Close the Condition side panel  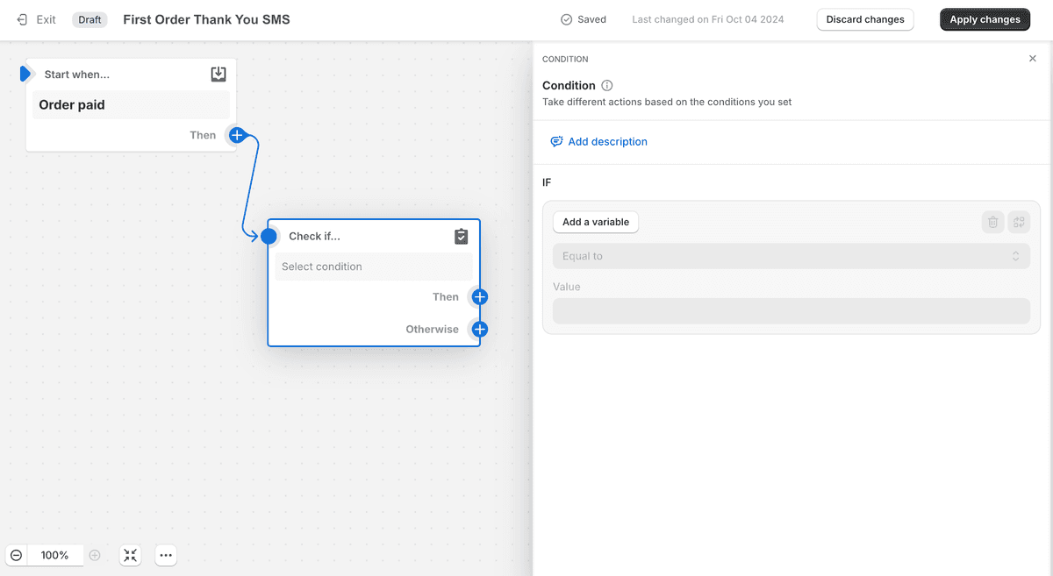click(x=1032, y=59)
